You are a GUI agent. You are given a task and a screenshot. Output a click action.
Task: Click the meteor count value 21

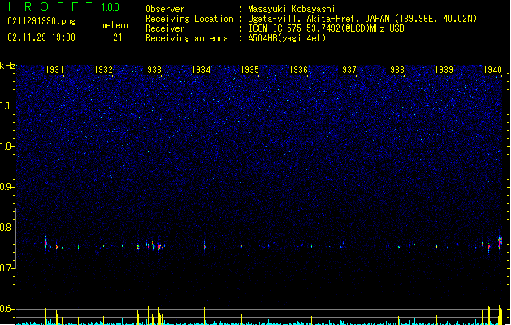(x=118, y=37)
